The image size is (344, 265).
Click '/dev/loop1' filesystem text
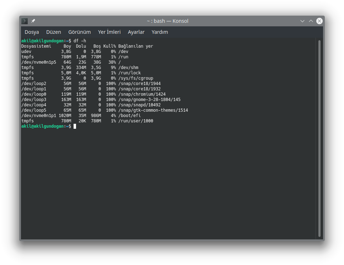(x=34, y=89)
